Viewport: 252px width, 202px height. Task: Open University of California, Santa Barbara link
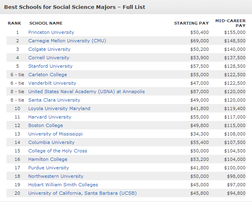pos(82,193)
